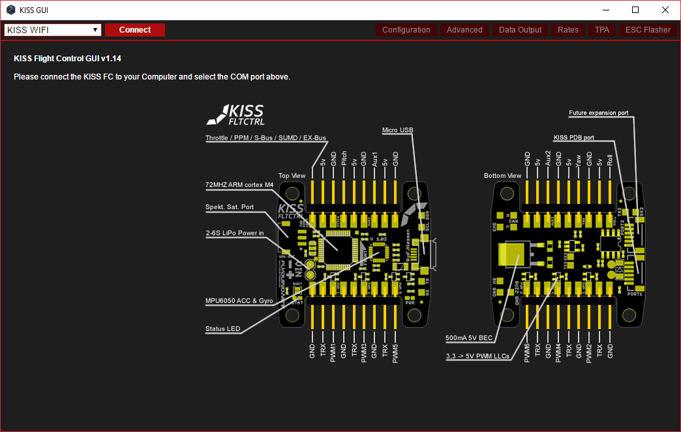
Task: Select the Rates tab
Action: tap(567, 30)
